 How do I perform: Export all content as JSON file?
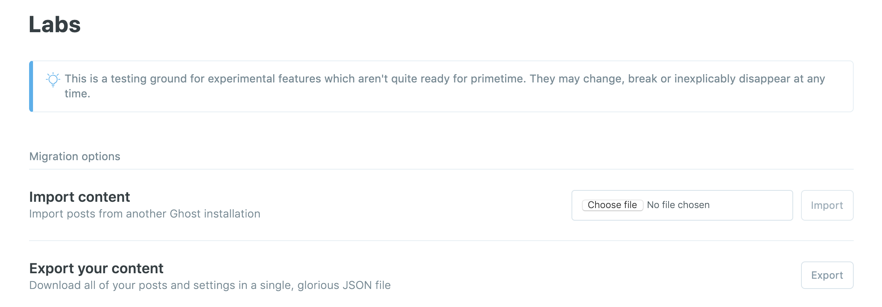(827, 275)
